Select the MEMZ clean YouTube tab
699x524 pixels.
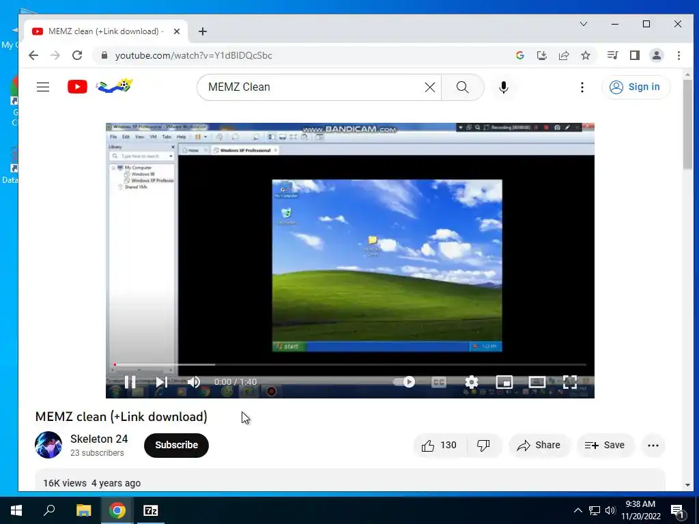[x=106, y=31]
